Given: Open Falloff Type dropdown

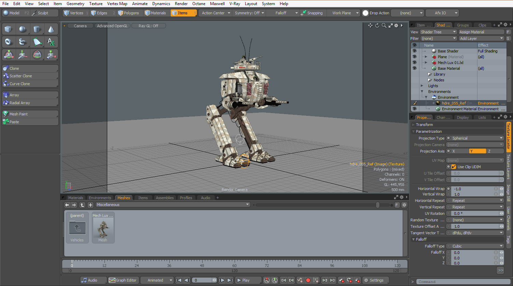Looking at the screenshot, I should (477, 246).
